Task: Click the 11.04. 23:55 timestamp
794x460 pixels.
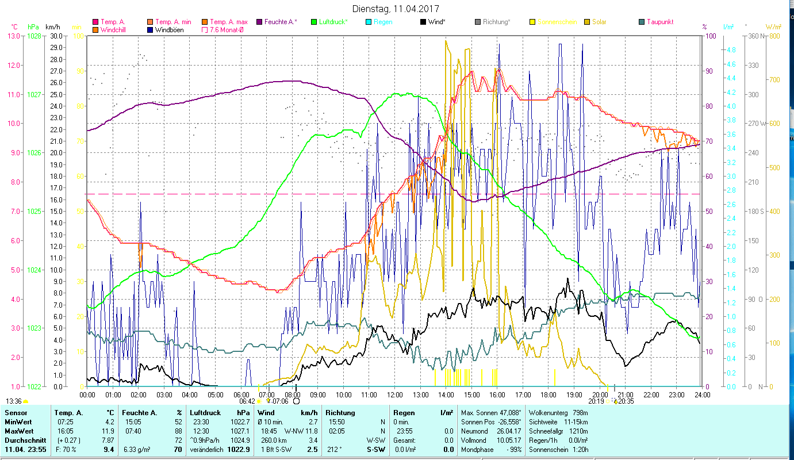Action: 26,450
